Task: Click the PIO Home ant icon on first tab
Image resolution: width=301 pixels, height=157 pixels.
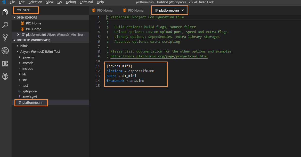Action: click(x=94, y=10)
